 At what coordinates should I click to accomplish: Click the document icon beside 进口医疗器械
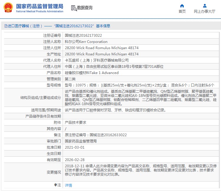[6, 26]
